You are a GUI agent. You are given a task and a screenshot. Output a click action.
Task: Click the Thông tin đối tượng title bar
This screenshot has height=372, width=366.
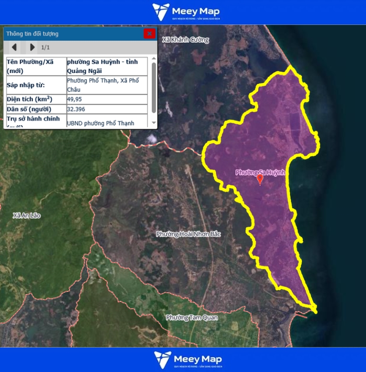click(72, 34)
